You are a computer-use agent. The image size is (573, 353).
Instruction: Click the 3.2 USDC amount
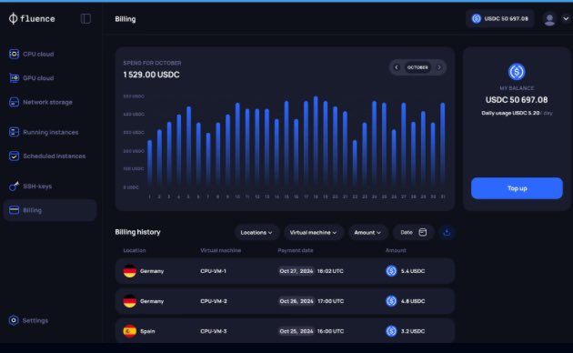point(413,331)
